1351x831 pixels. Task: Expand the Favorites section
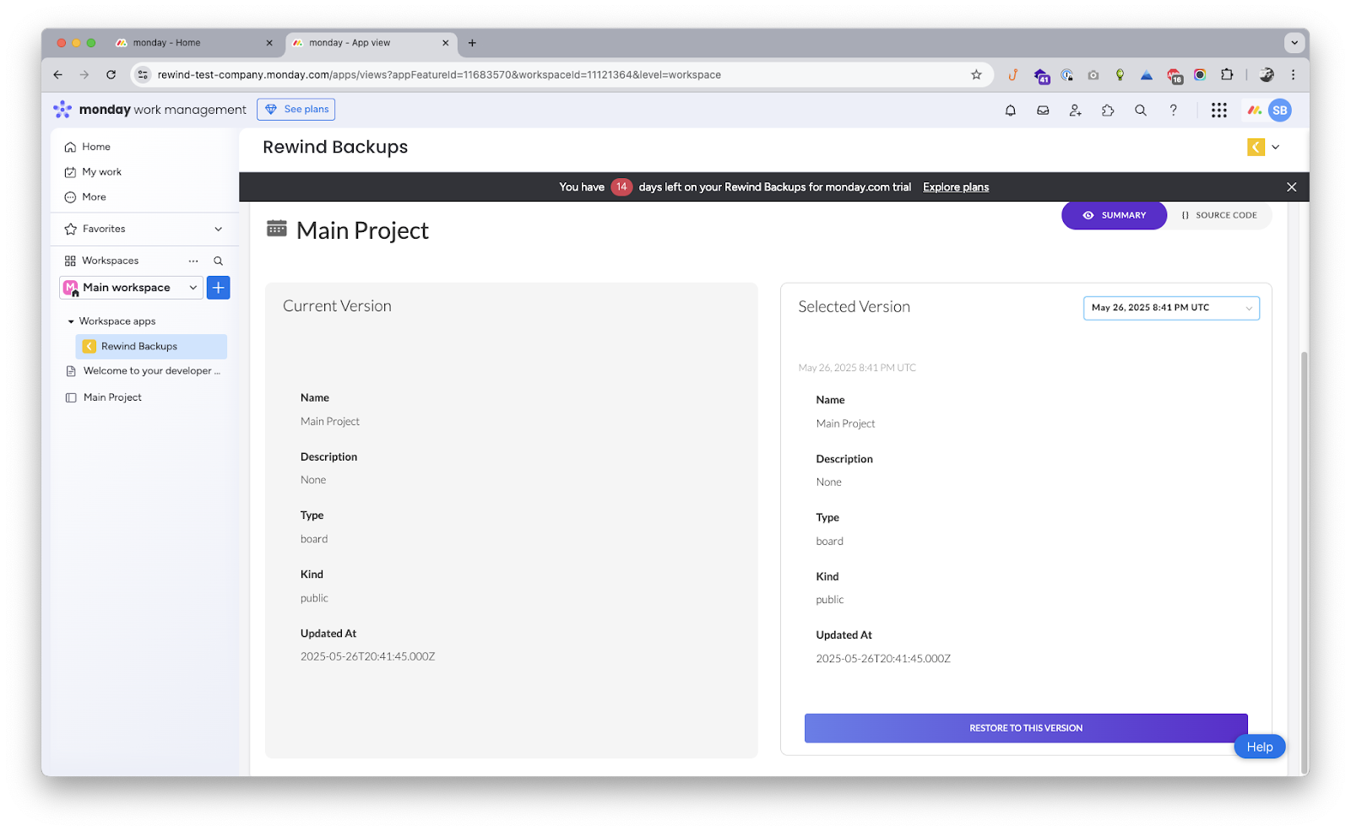tap(219, 229)
